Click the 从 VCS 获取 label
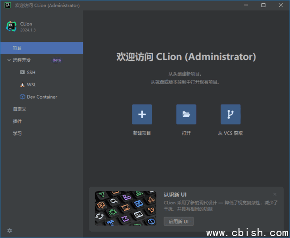This screenshot has width=290, height=238. (230, 133)
